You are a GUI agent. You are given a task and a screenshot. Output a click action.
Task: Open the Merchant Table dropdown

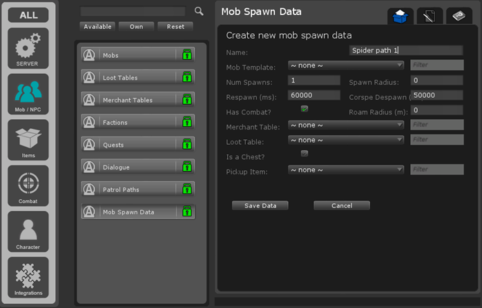point(346,125)
